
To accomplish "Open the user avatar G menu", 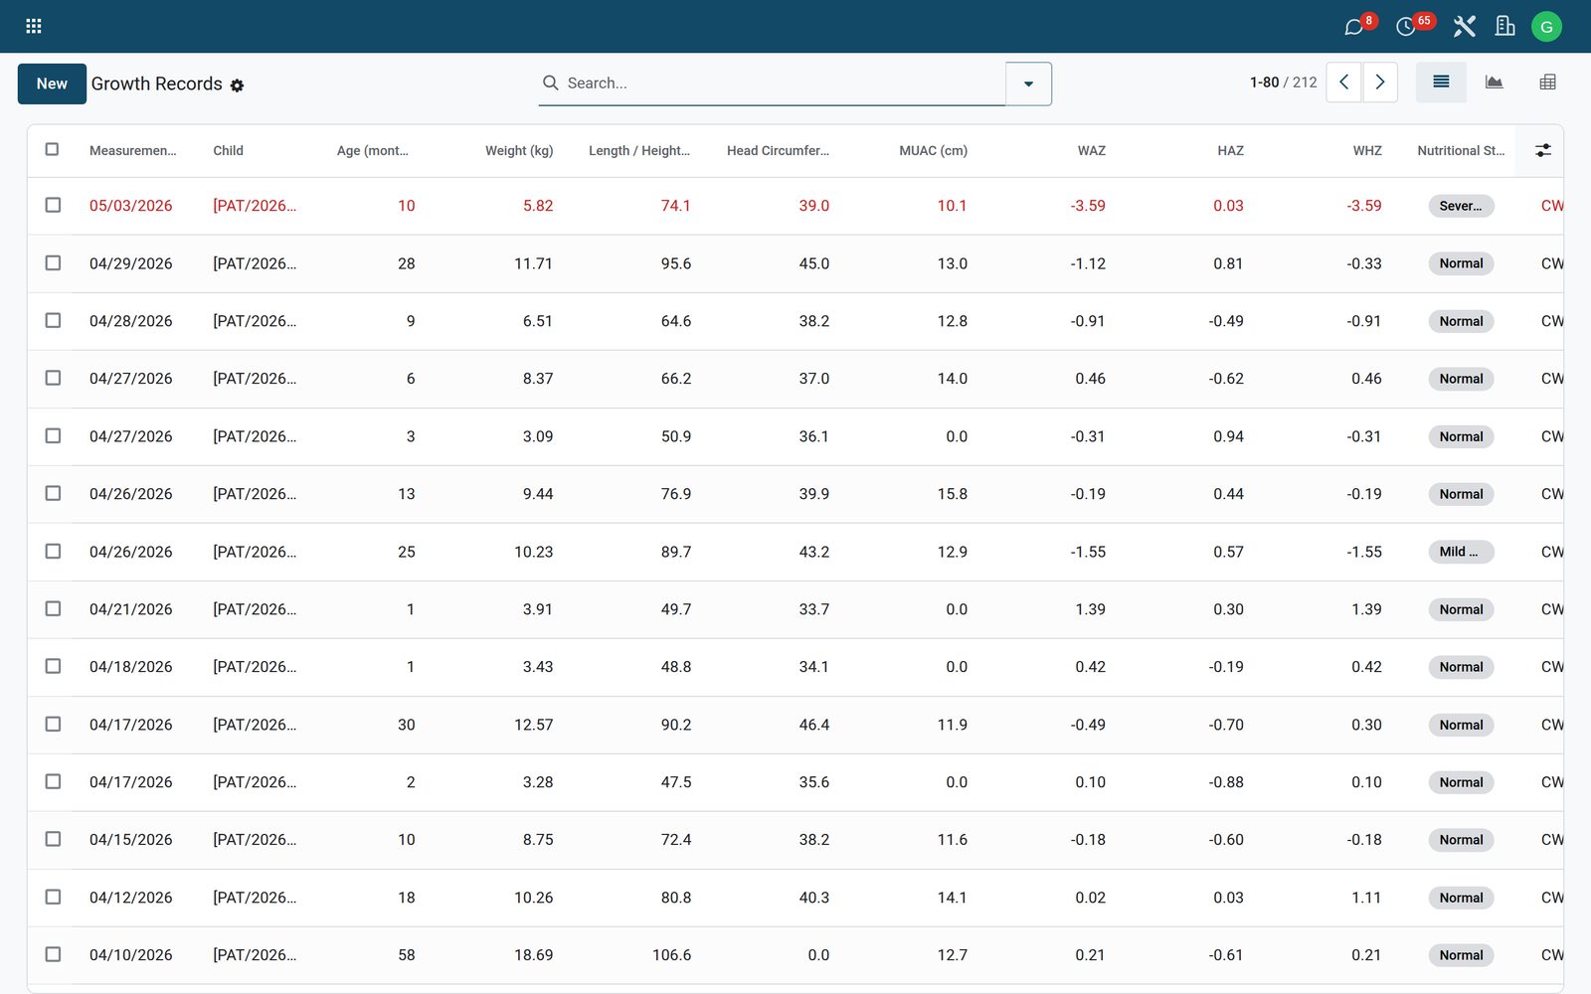I will click(x=1546, y=27).
